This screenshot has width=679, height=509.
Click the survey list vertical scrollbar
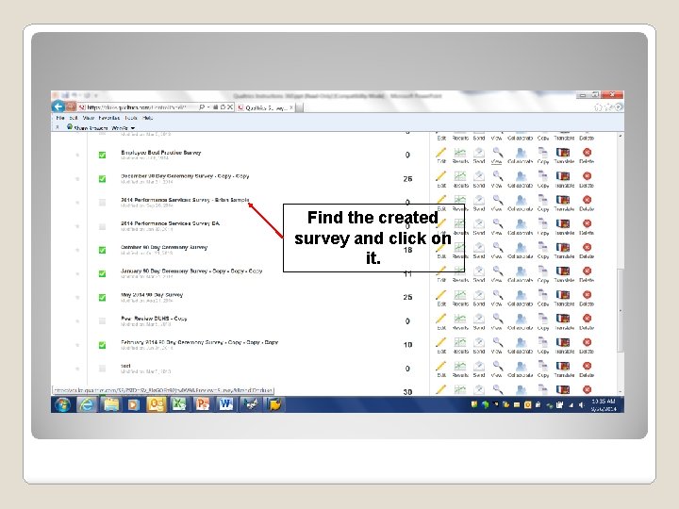coord(621,310)
